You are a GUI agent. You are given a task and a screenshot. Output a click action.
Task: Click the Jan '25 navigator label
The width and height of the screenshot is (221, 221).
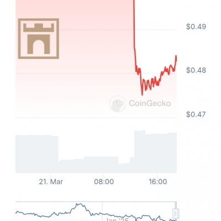116,219
